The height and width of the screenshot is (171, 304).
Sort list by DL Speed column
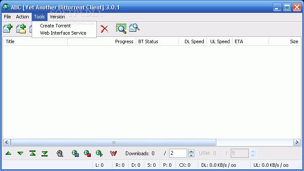pos(193,41)
